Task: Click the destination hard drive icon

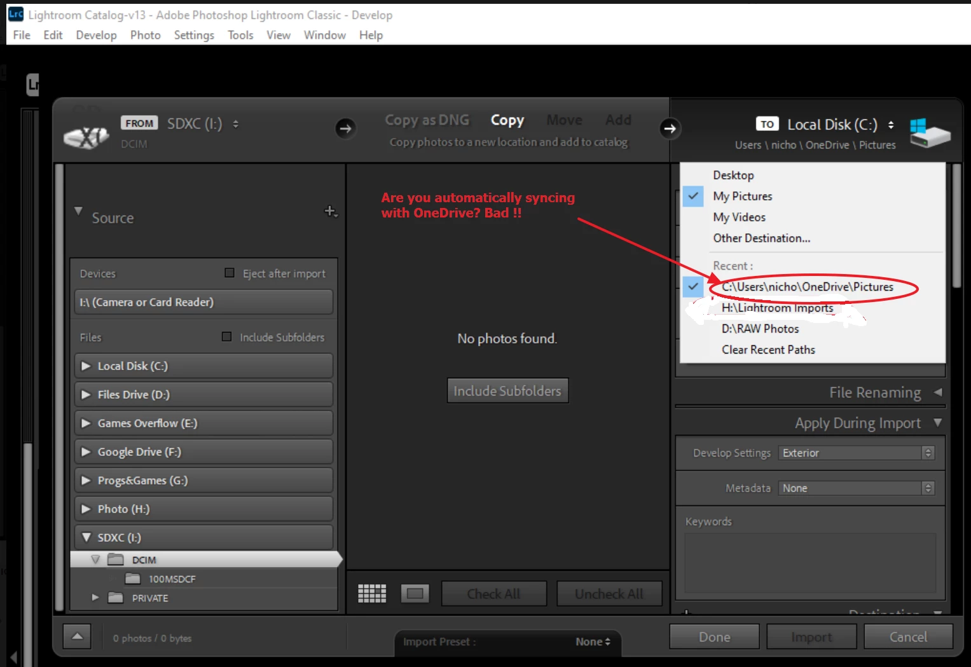Action: point(930,133)
